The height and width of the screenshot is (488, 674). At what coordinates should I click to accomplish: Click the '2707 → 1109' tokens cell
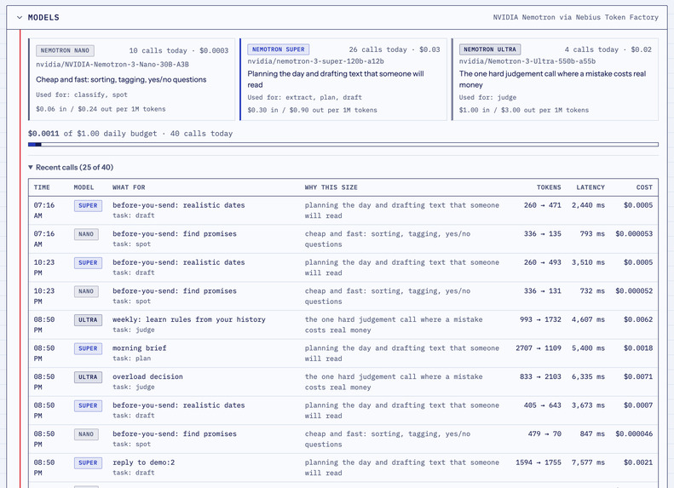pos(539,348)
